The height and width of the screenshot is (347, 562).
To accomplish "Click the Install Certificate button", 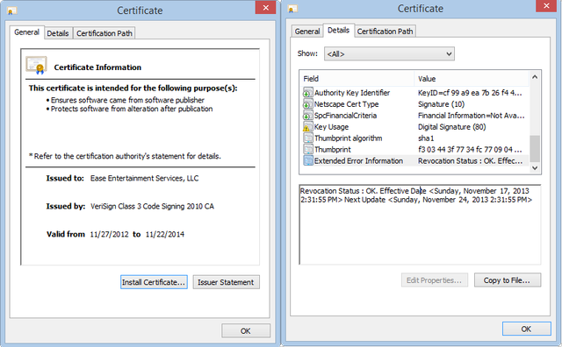I will coord(154,282).
